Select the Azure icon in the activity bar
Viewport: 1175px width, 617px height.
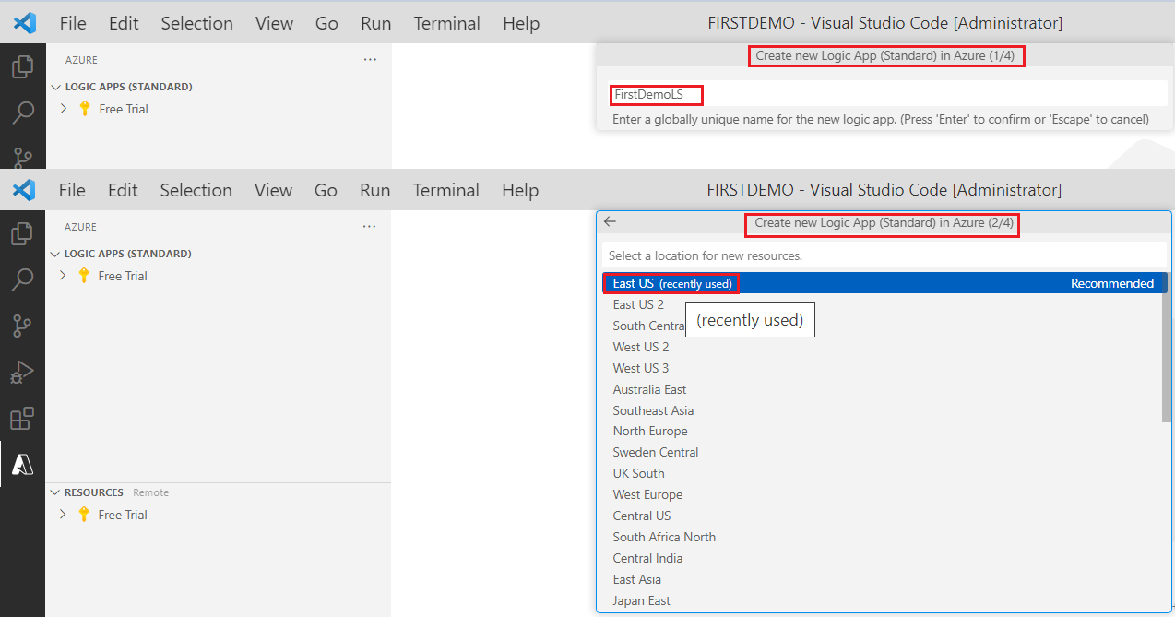pyautogui.click(x=22, y=464)
